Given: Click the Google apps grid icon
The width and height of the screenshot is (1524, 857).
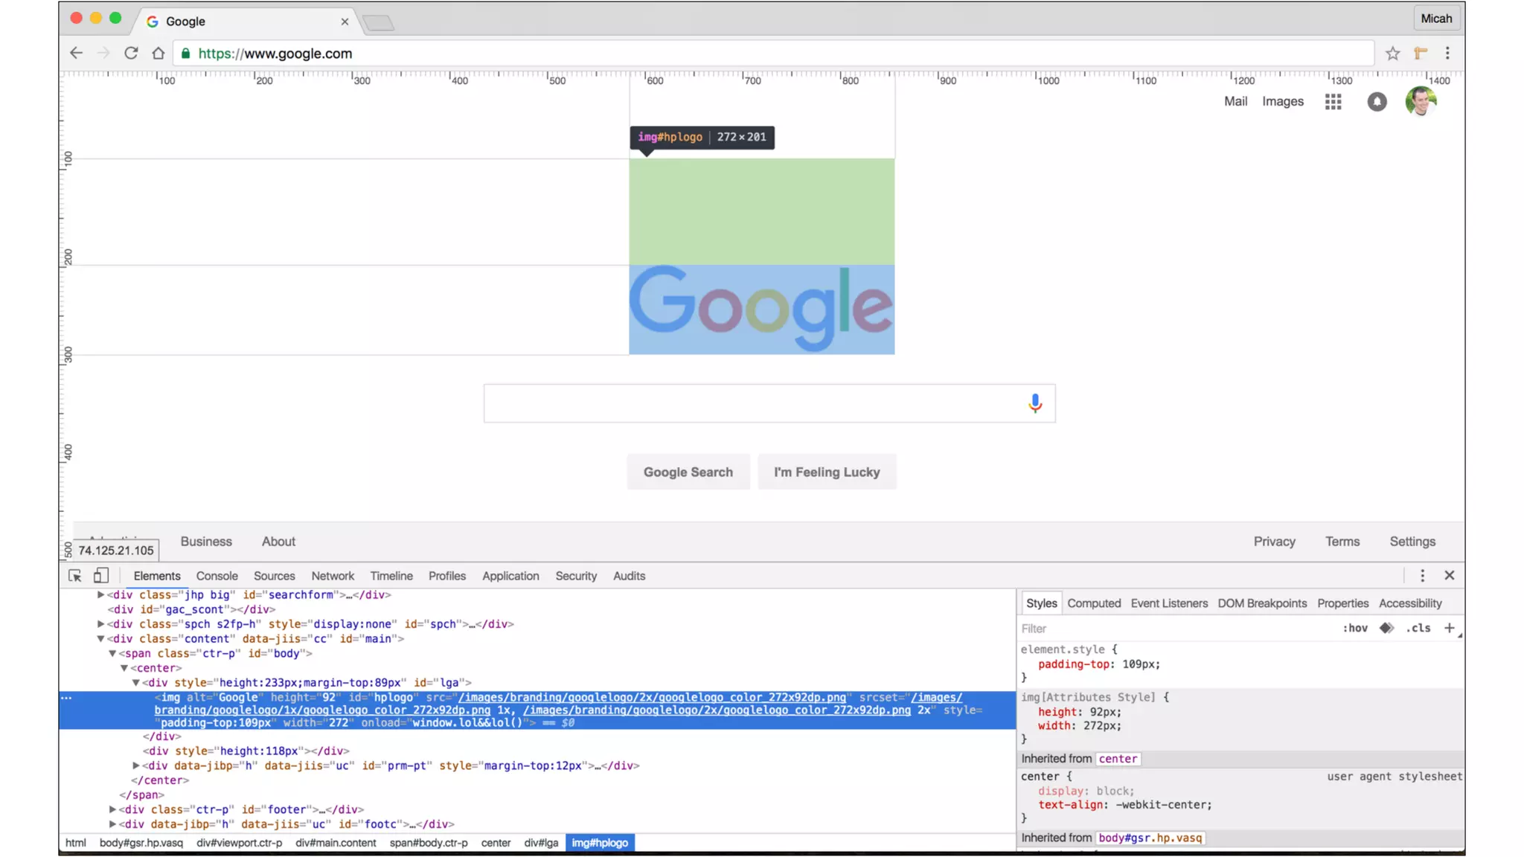Looking at the screenshot, I should (1333, 102).
